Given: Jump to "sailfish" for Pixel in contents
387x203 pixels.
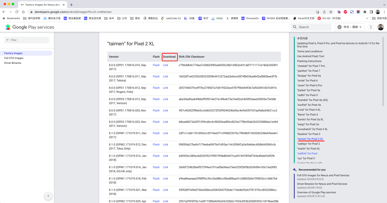Looking at the screenshot, I should pos(307,153).
